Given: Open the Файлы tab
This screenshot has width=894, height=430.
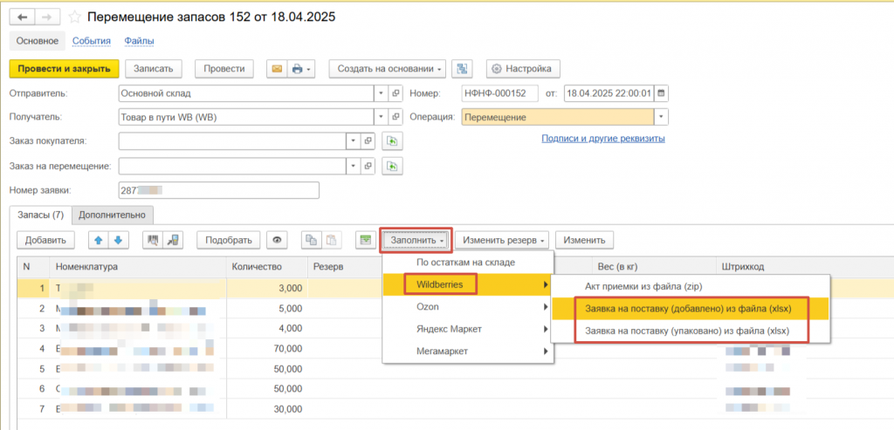Looking at the screenshot, I should click(x=139, y=41).
